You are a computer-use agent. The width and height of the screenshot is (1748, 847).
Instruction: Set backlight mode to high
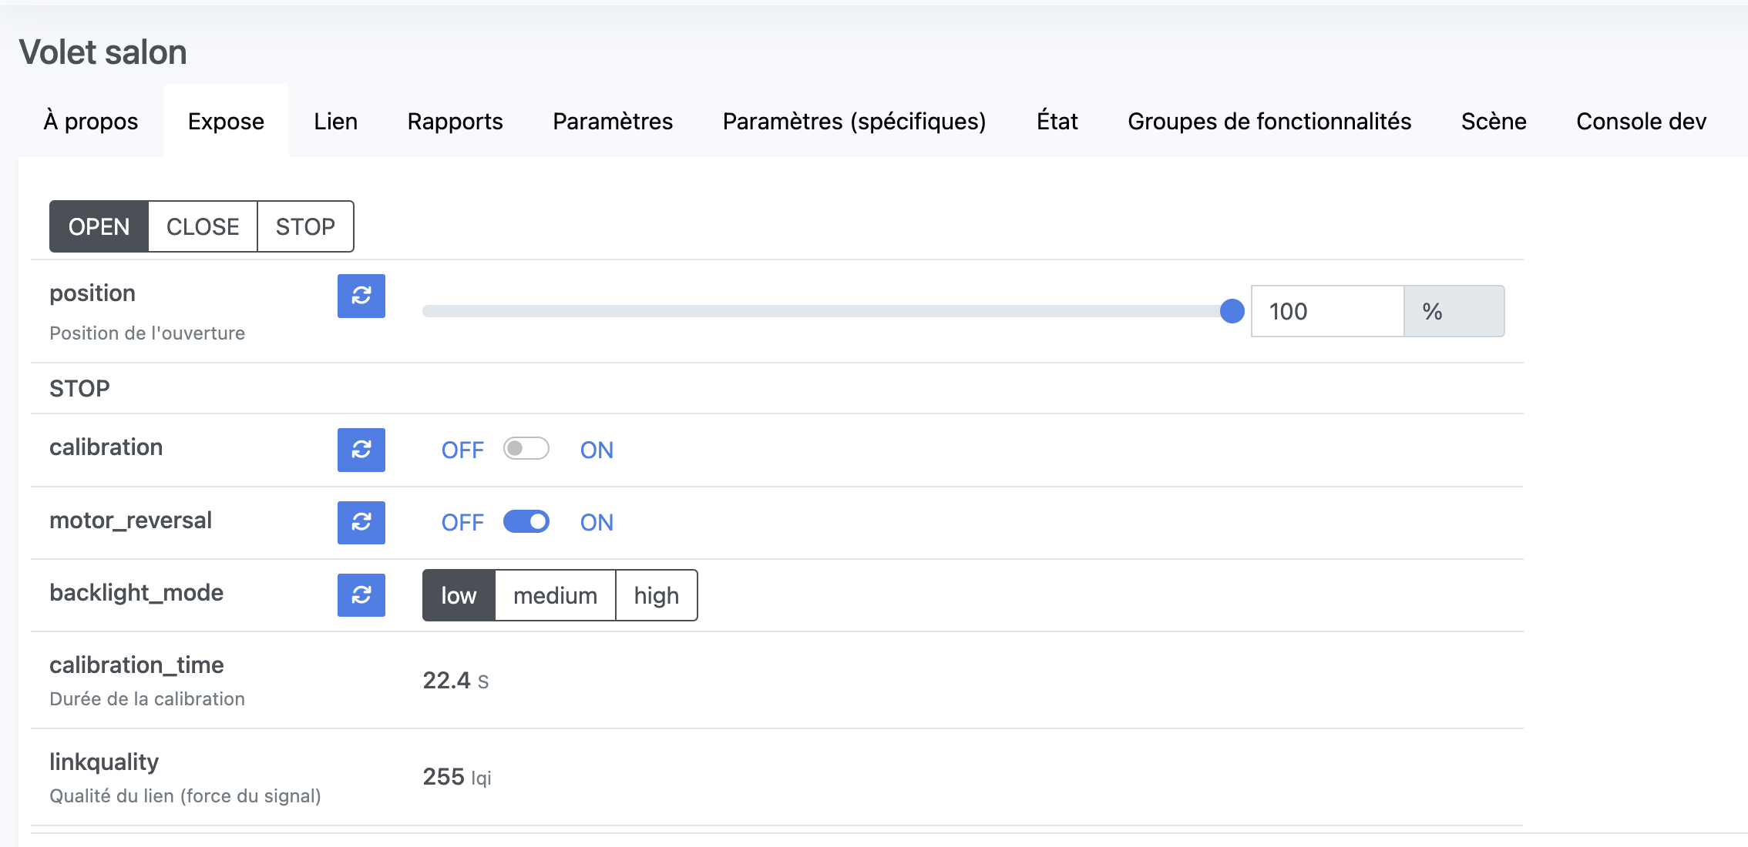(x=656, y=595)
